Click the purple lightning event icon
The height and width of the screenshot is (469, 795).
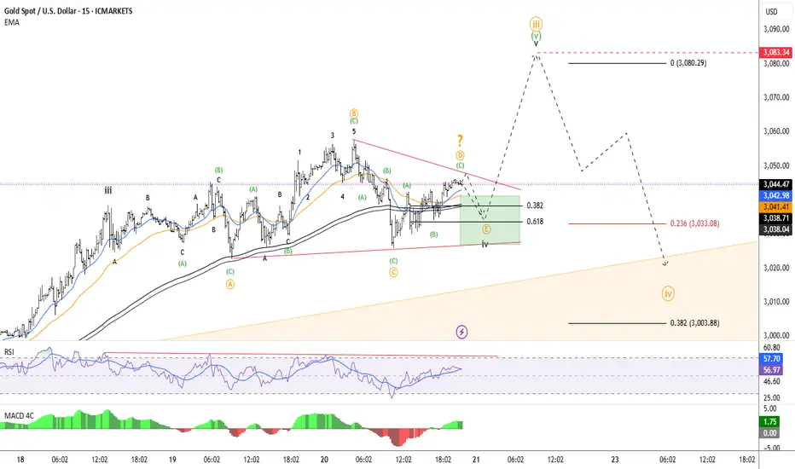[x=461, y=332]
